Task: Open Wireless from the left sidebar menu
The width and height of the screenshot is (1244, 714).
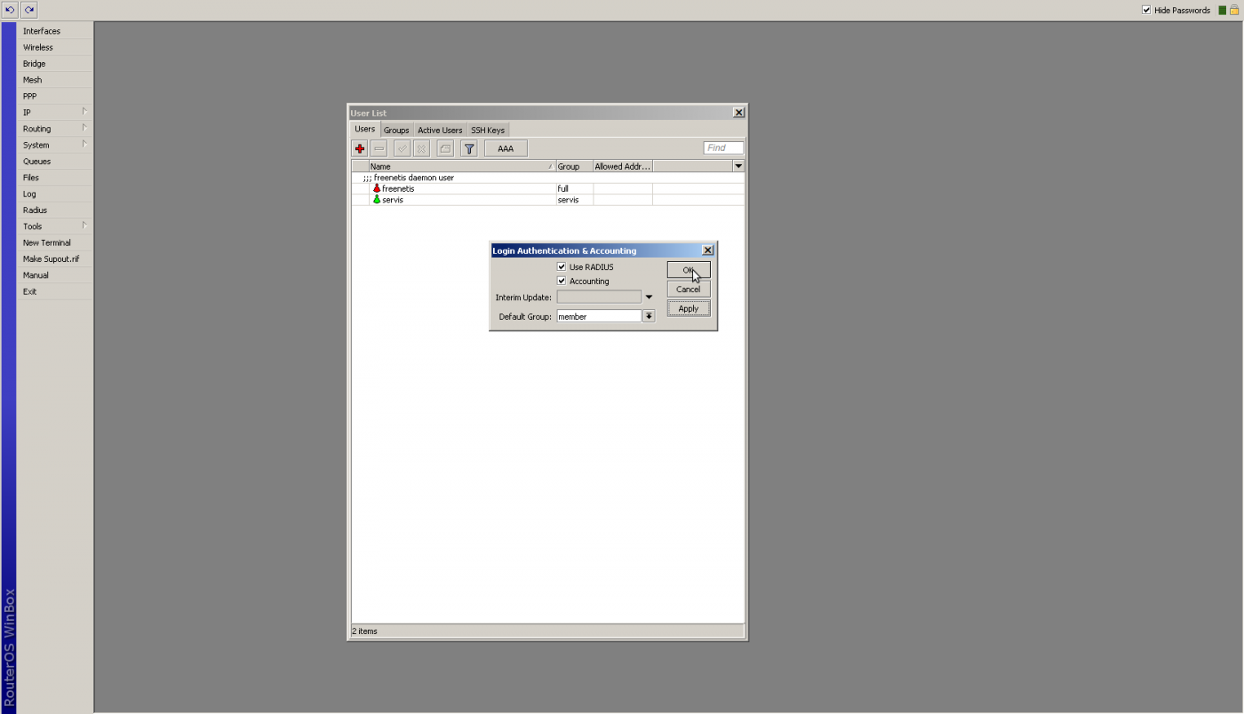Action: 38,47
